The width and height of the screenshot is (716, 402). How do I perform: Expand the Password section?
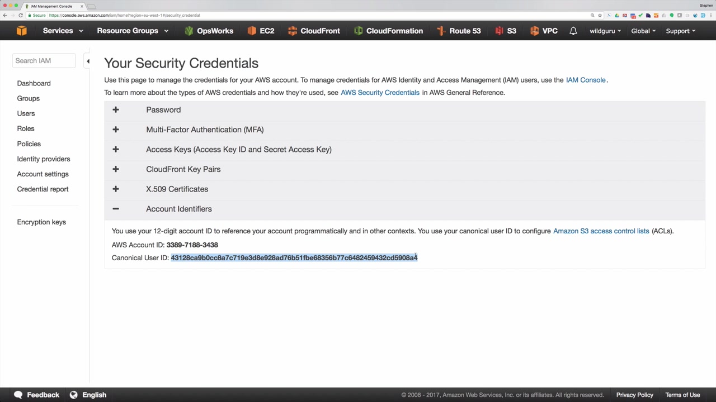116,110
